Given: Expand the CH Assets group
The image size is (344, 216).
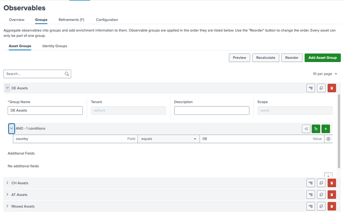Looking at the screenshot, I should pyautogui.click(x=7, y=183).
